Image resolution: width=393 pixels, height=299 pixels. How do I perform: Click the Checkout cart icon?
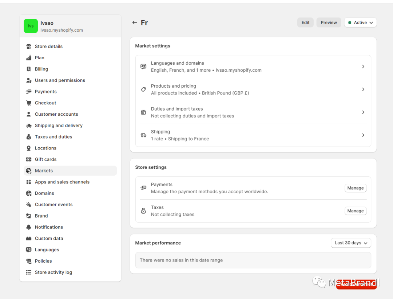(29, 103)
